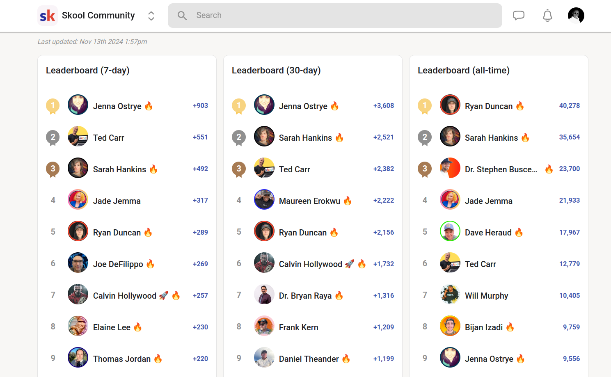Click Ryan Duncan avatar in 30-day leaderboard

[x=264, y=231]
